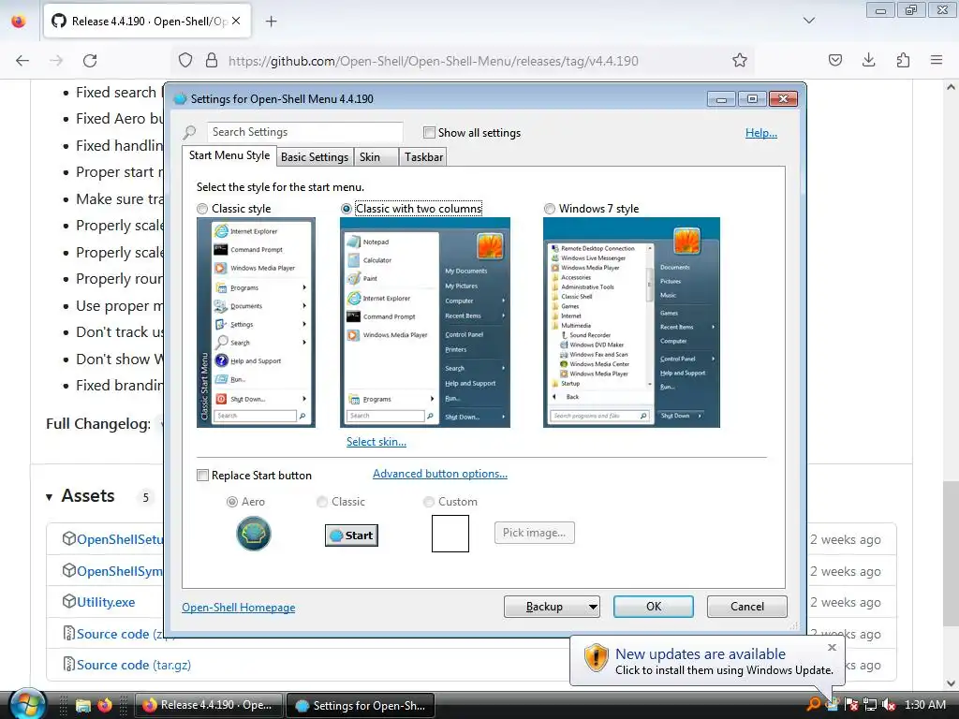Select the Classic style radio button
The width and height of the screenshot is (959, 719).
202,209
